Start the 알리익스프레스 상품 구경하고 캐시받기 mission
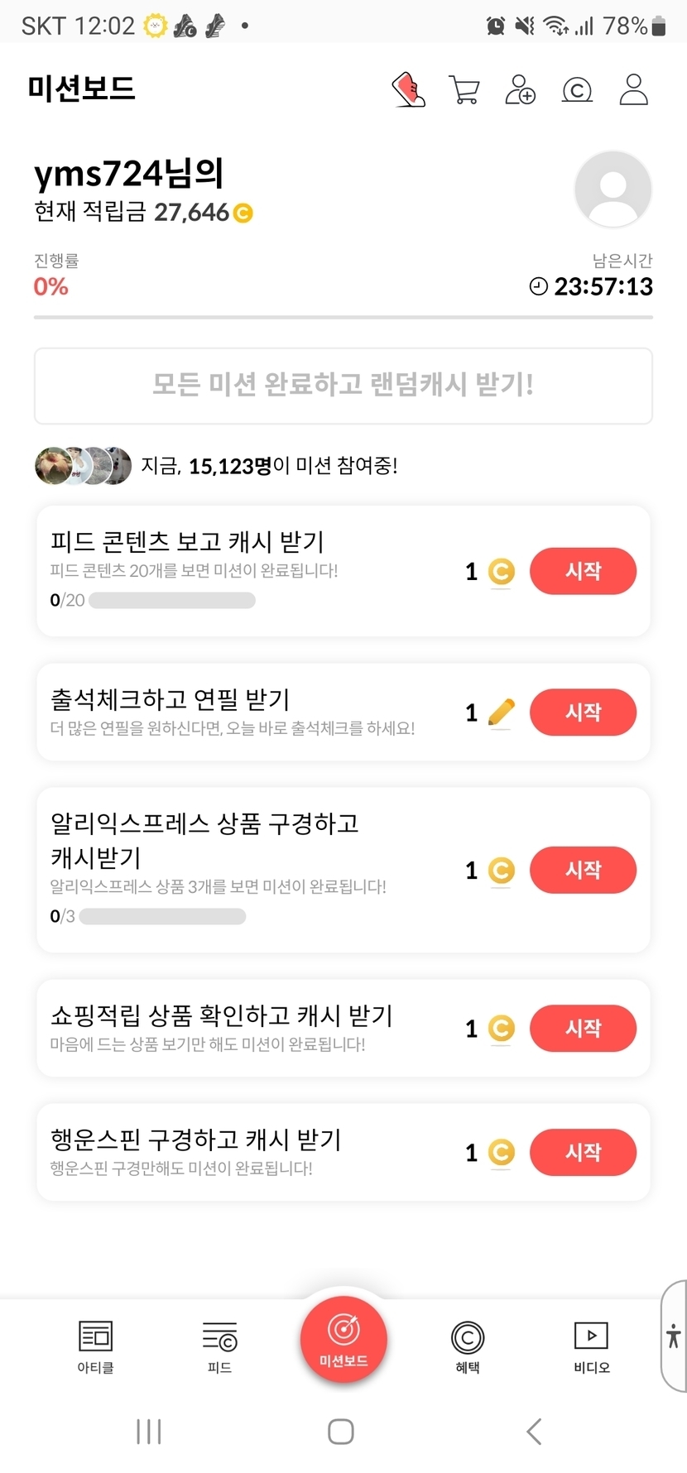 click(583, 870)
